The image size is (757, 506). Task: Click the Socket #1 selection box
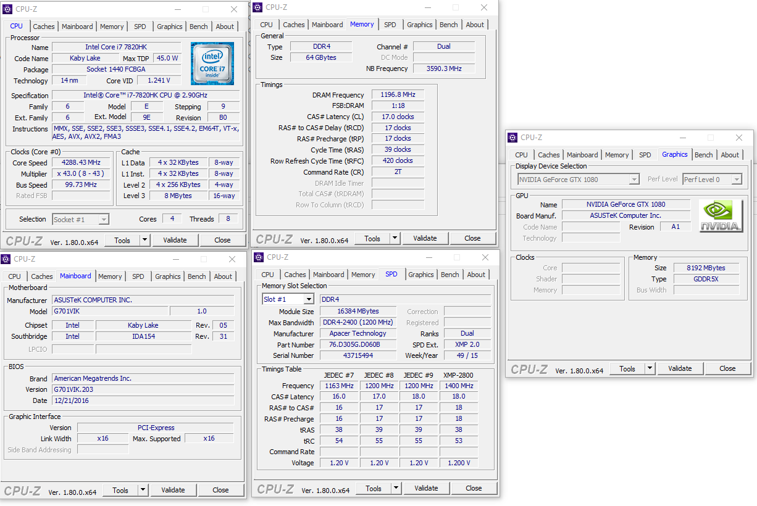(80, 219)
